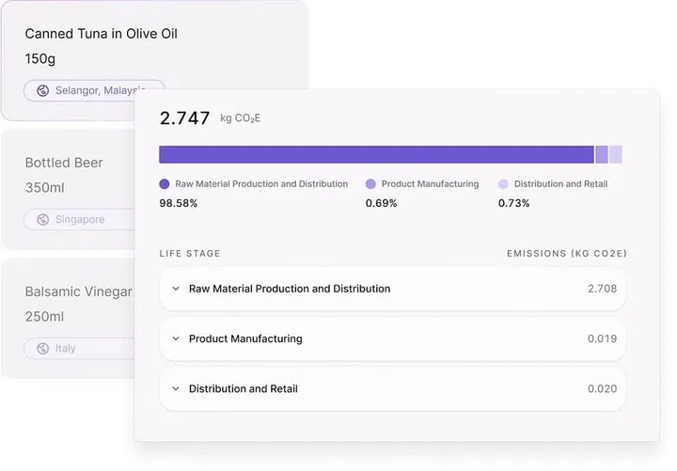Click the LIFE STAGE column header

(190, 254)
